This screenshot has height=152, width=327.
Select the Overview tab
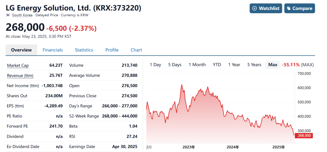[21, 50]
